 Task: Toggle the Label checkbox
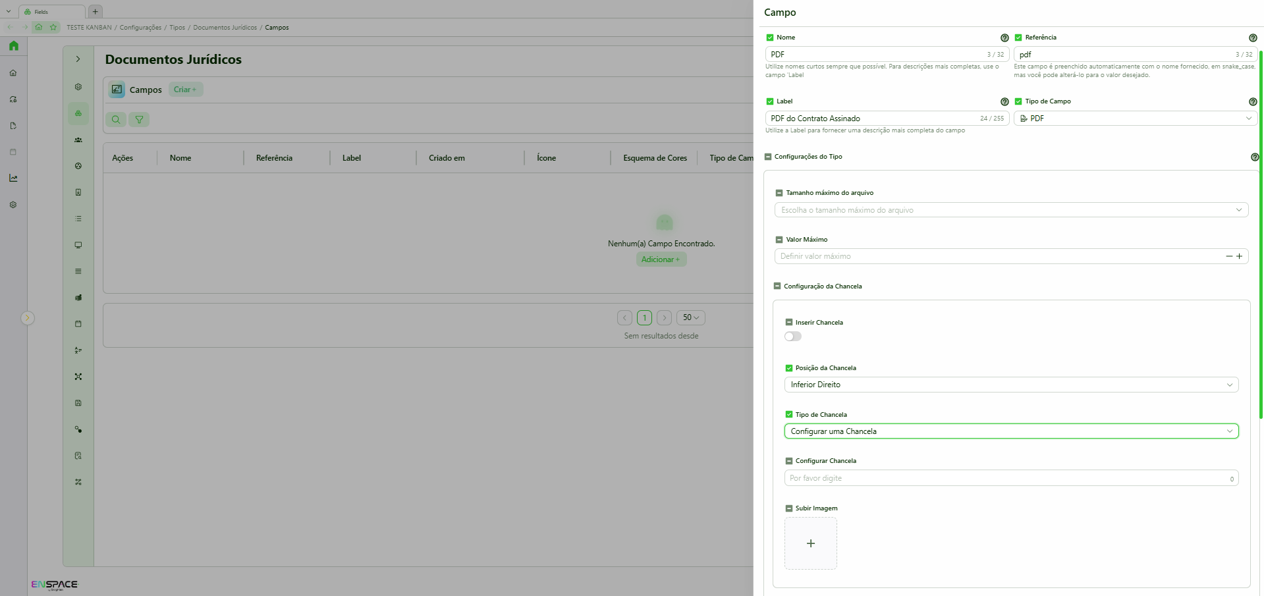coord(770,101)
